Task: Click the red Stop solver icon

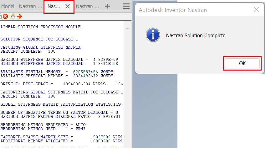Action: 5,16
